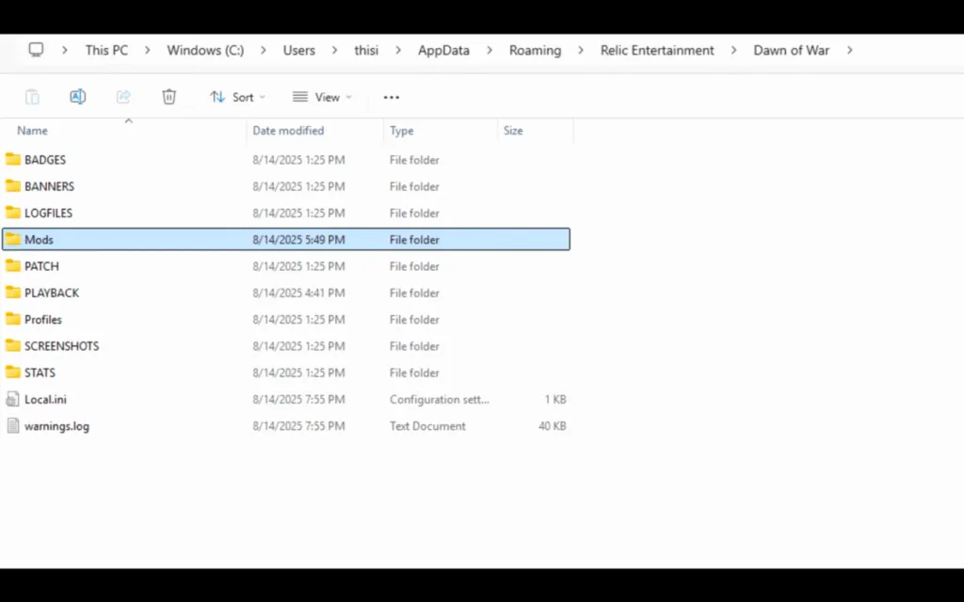Expand the chevron after Dawn of War breadcrumb
Viewport: 964px width, 602px height.
(850, 50)
